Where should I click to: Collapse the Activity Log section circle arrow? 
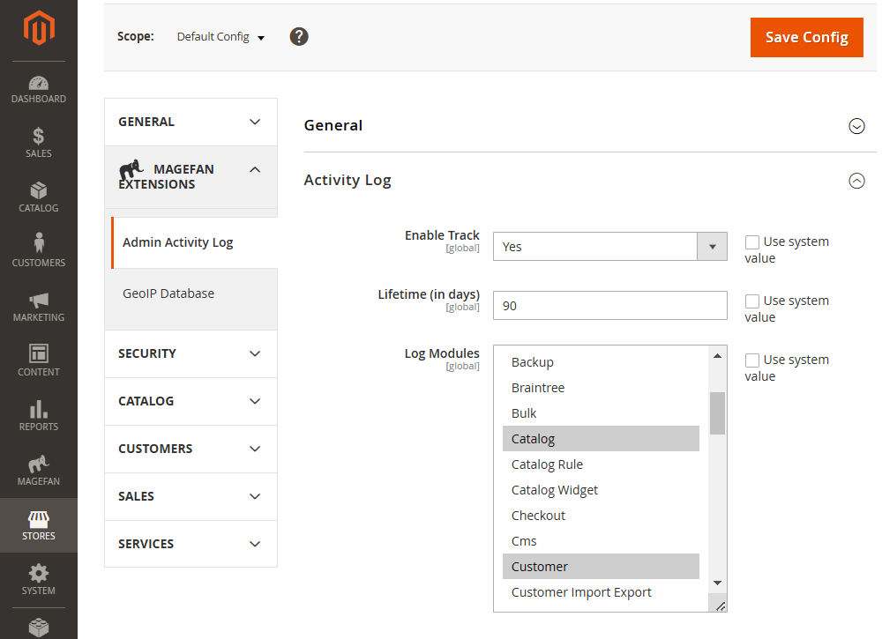856,181
